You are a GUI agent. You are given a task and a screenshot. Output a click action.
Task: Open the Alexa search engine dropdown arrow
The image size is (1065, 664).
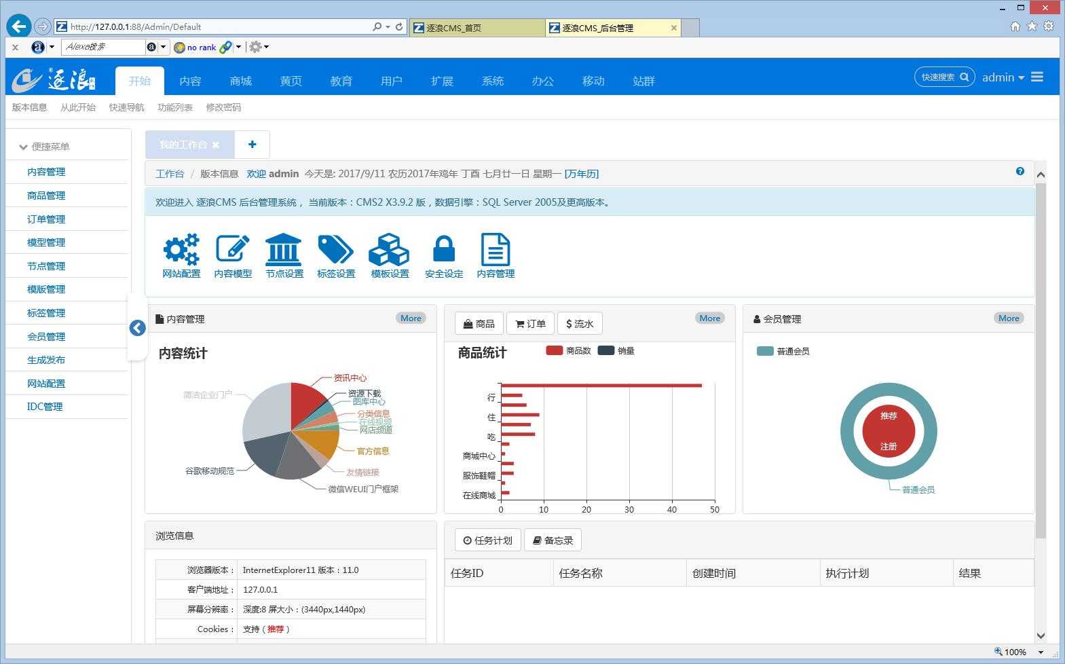click(x=163, y=47)
